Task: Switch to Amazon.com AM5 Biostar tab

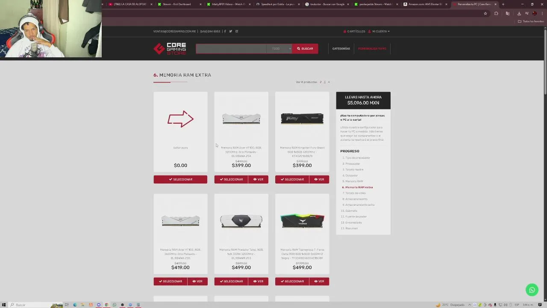Action: [x=424, y=4]
